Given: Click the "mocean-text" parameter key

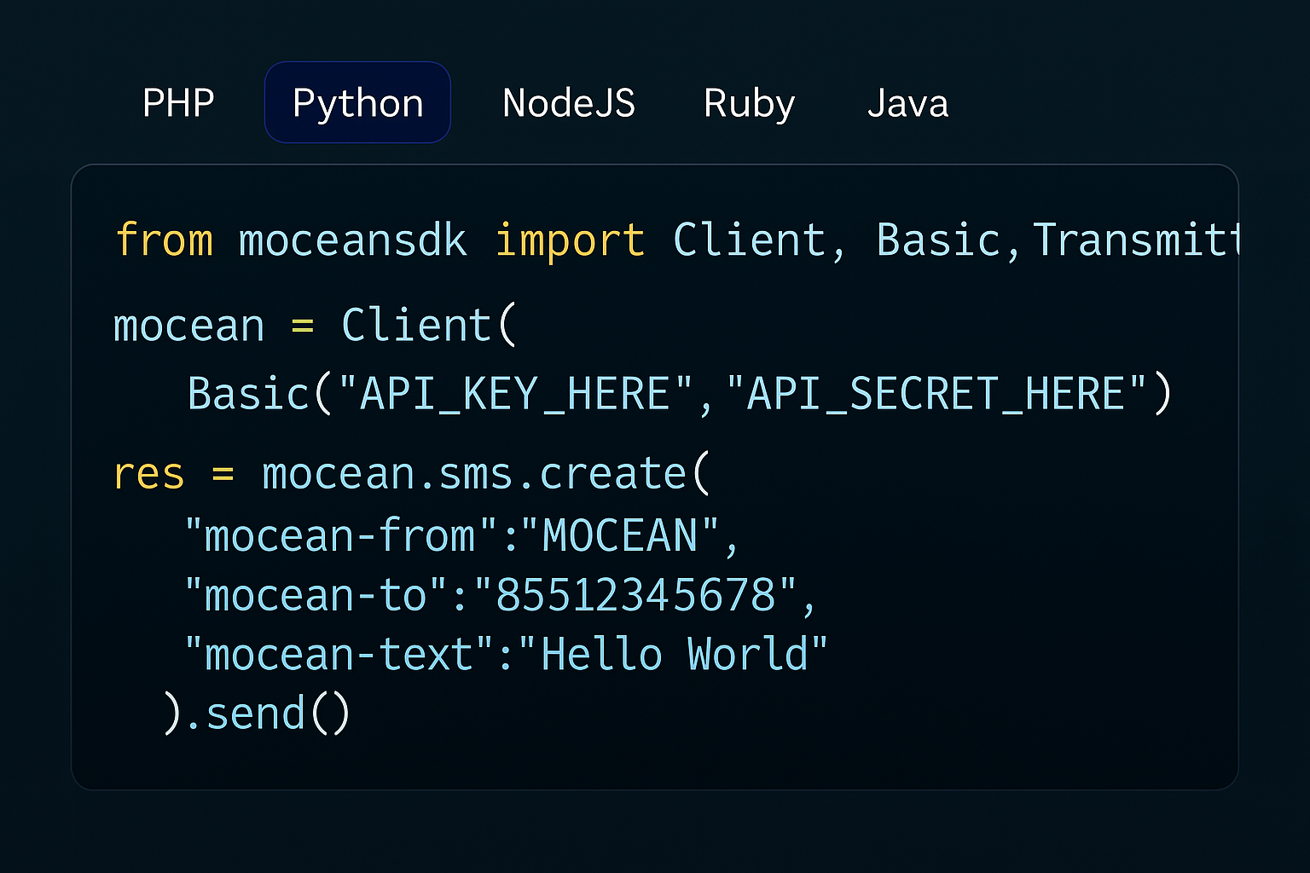Looking at the screenshot, I should point(339,655).
